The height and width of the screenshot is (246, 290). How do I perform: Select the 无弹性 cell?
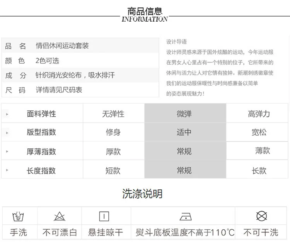113,113
